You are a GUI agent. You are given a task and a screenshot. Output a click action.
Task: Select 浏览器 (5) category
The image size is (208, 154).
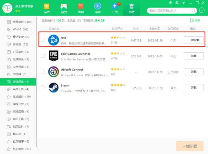(18, 74)
